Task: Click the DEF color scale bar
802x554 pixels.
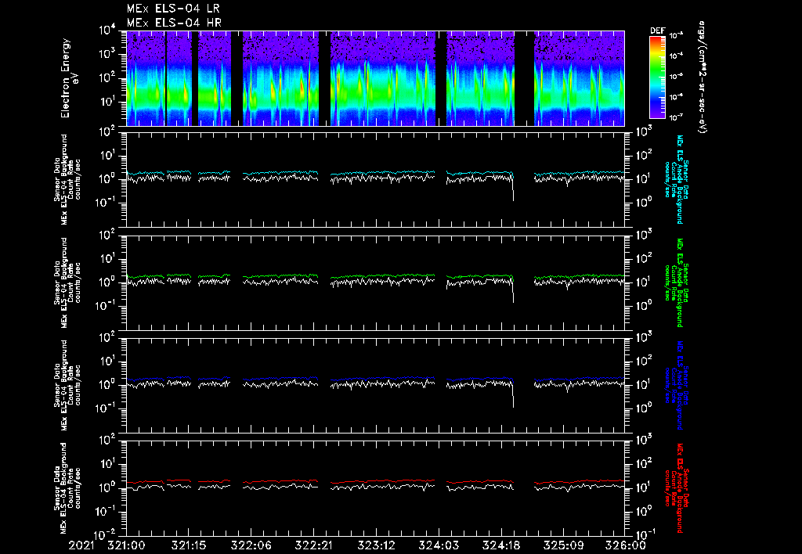Action: click(x=658, y=77)
